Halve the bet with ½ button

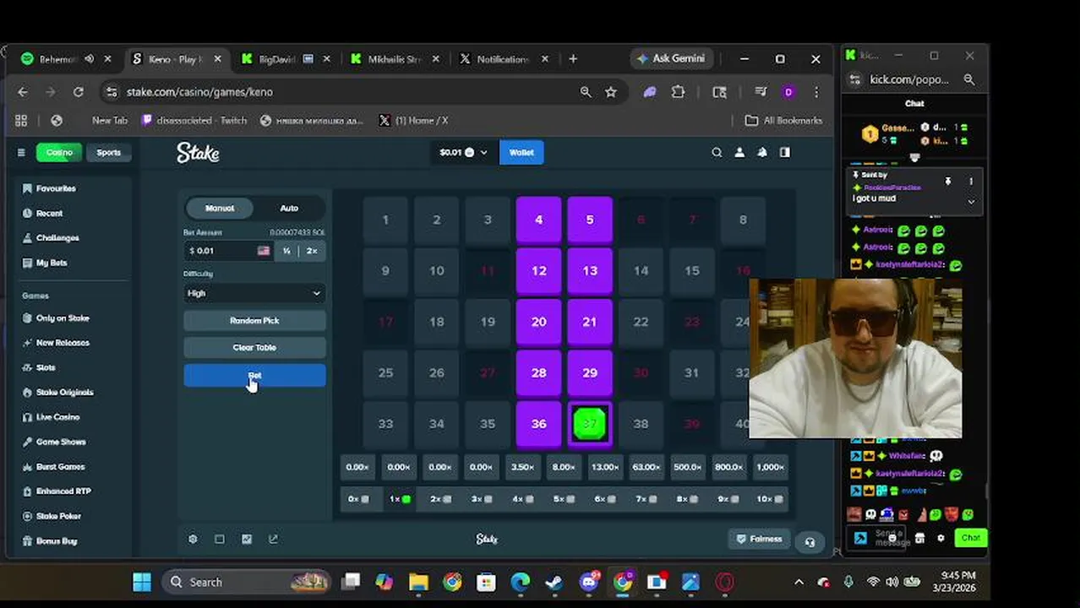[286, 251]
